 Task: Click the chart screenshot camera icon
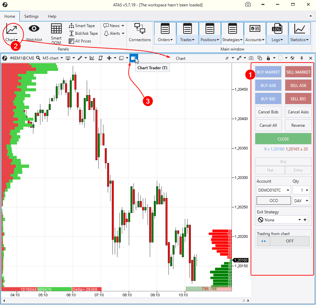tap(251, 58)
